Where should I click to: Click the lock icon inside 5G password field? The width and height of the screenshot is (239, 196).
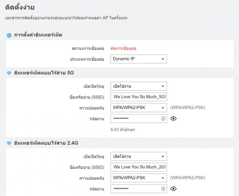click(x=163, y=118)
